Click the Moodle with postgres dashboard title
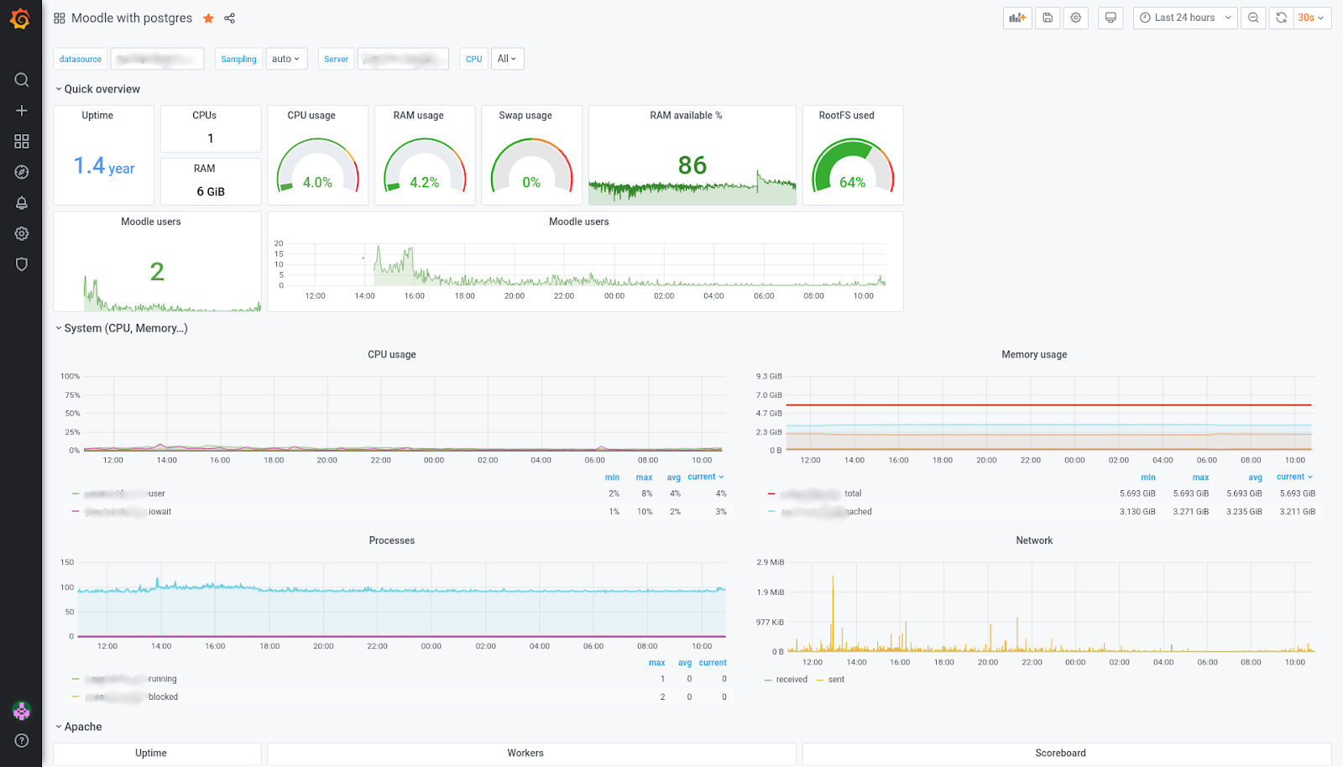Screen dimensions: 1343x767 point(132,18)
